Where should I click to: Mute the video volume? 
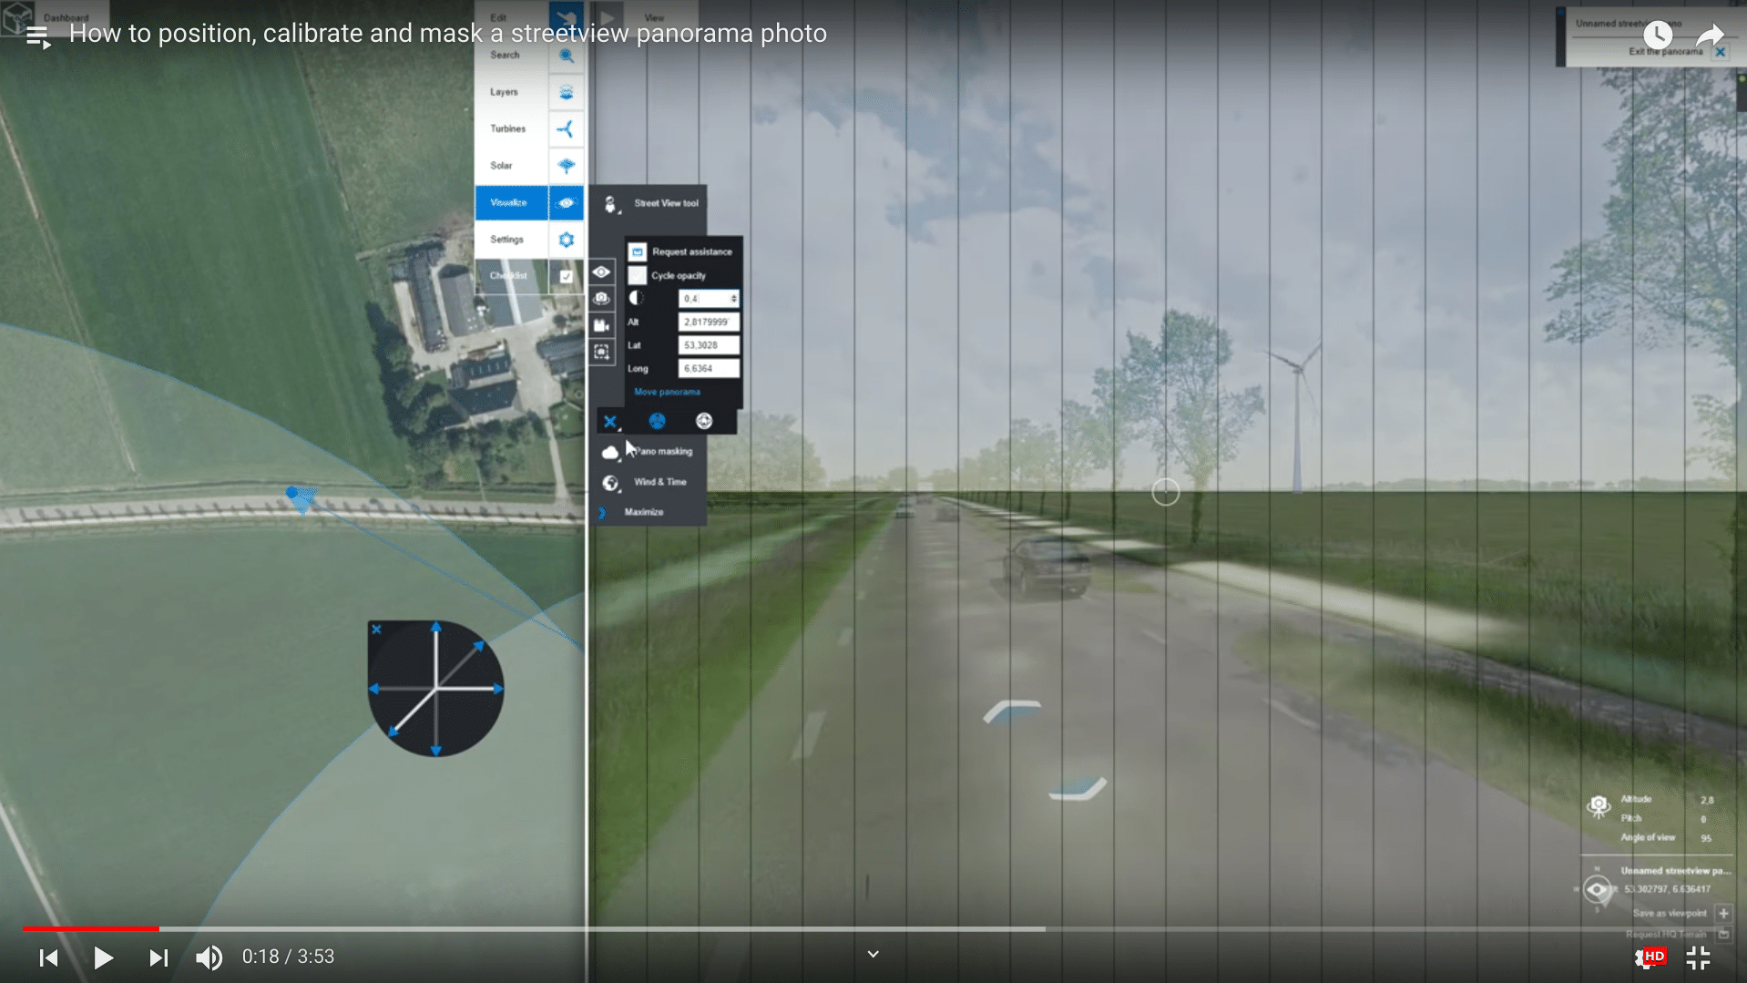(209, 957)
